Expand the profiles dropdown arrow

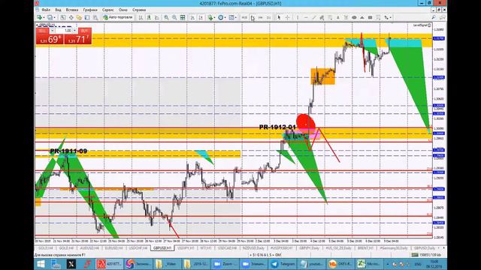point(54,18)
